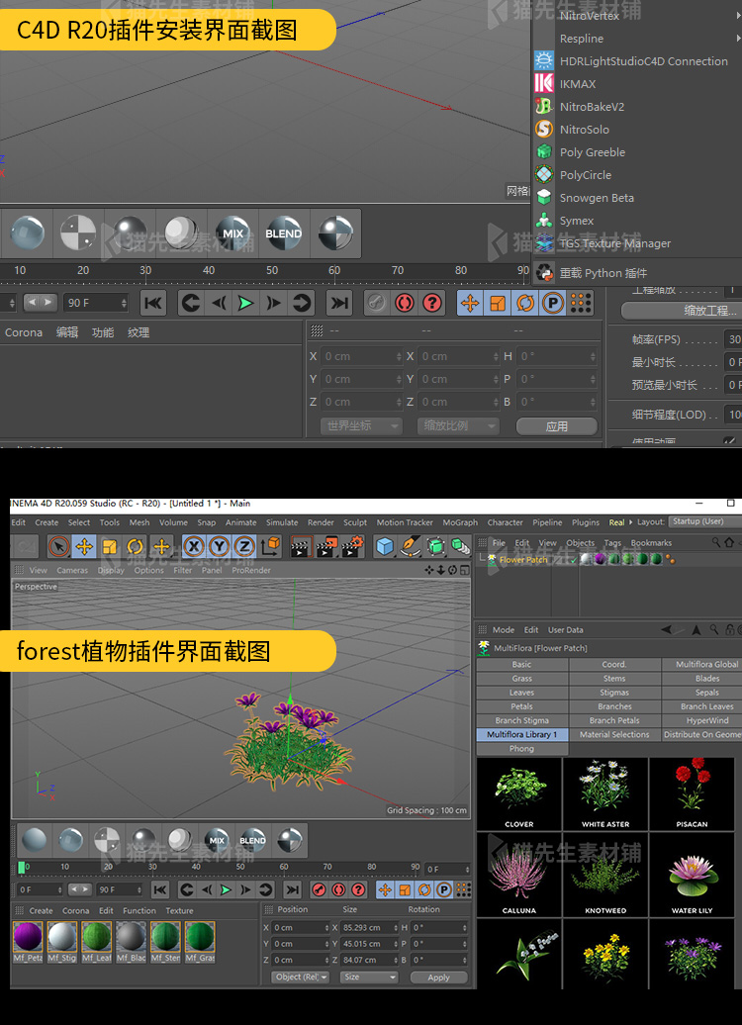Click the Apply button in coordinates panel
Image resolution: width=742 pixels, height=1025 pixels.
tap(438, 978)
